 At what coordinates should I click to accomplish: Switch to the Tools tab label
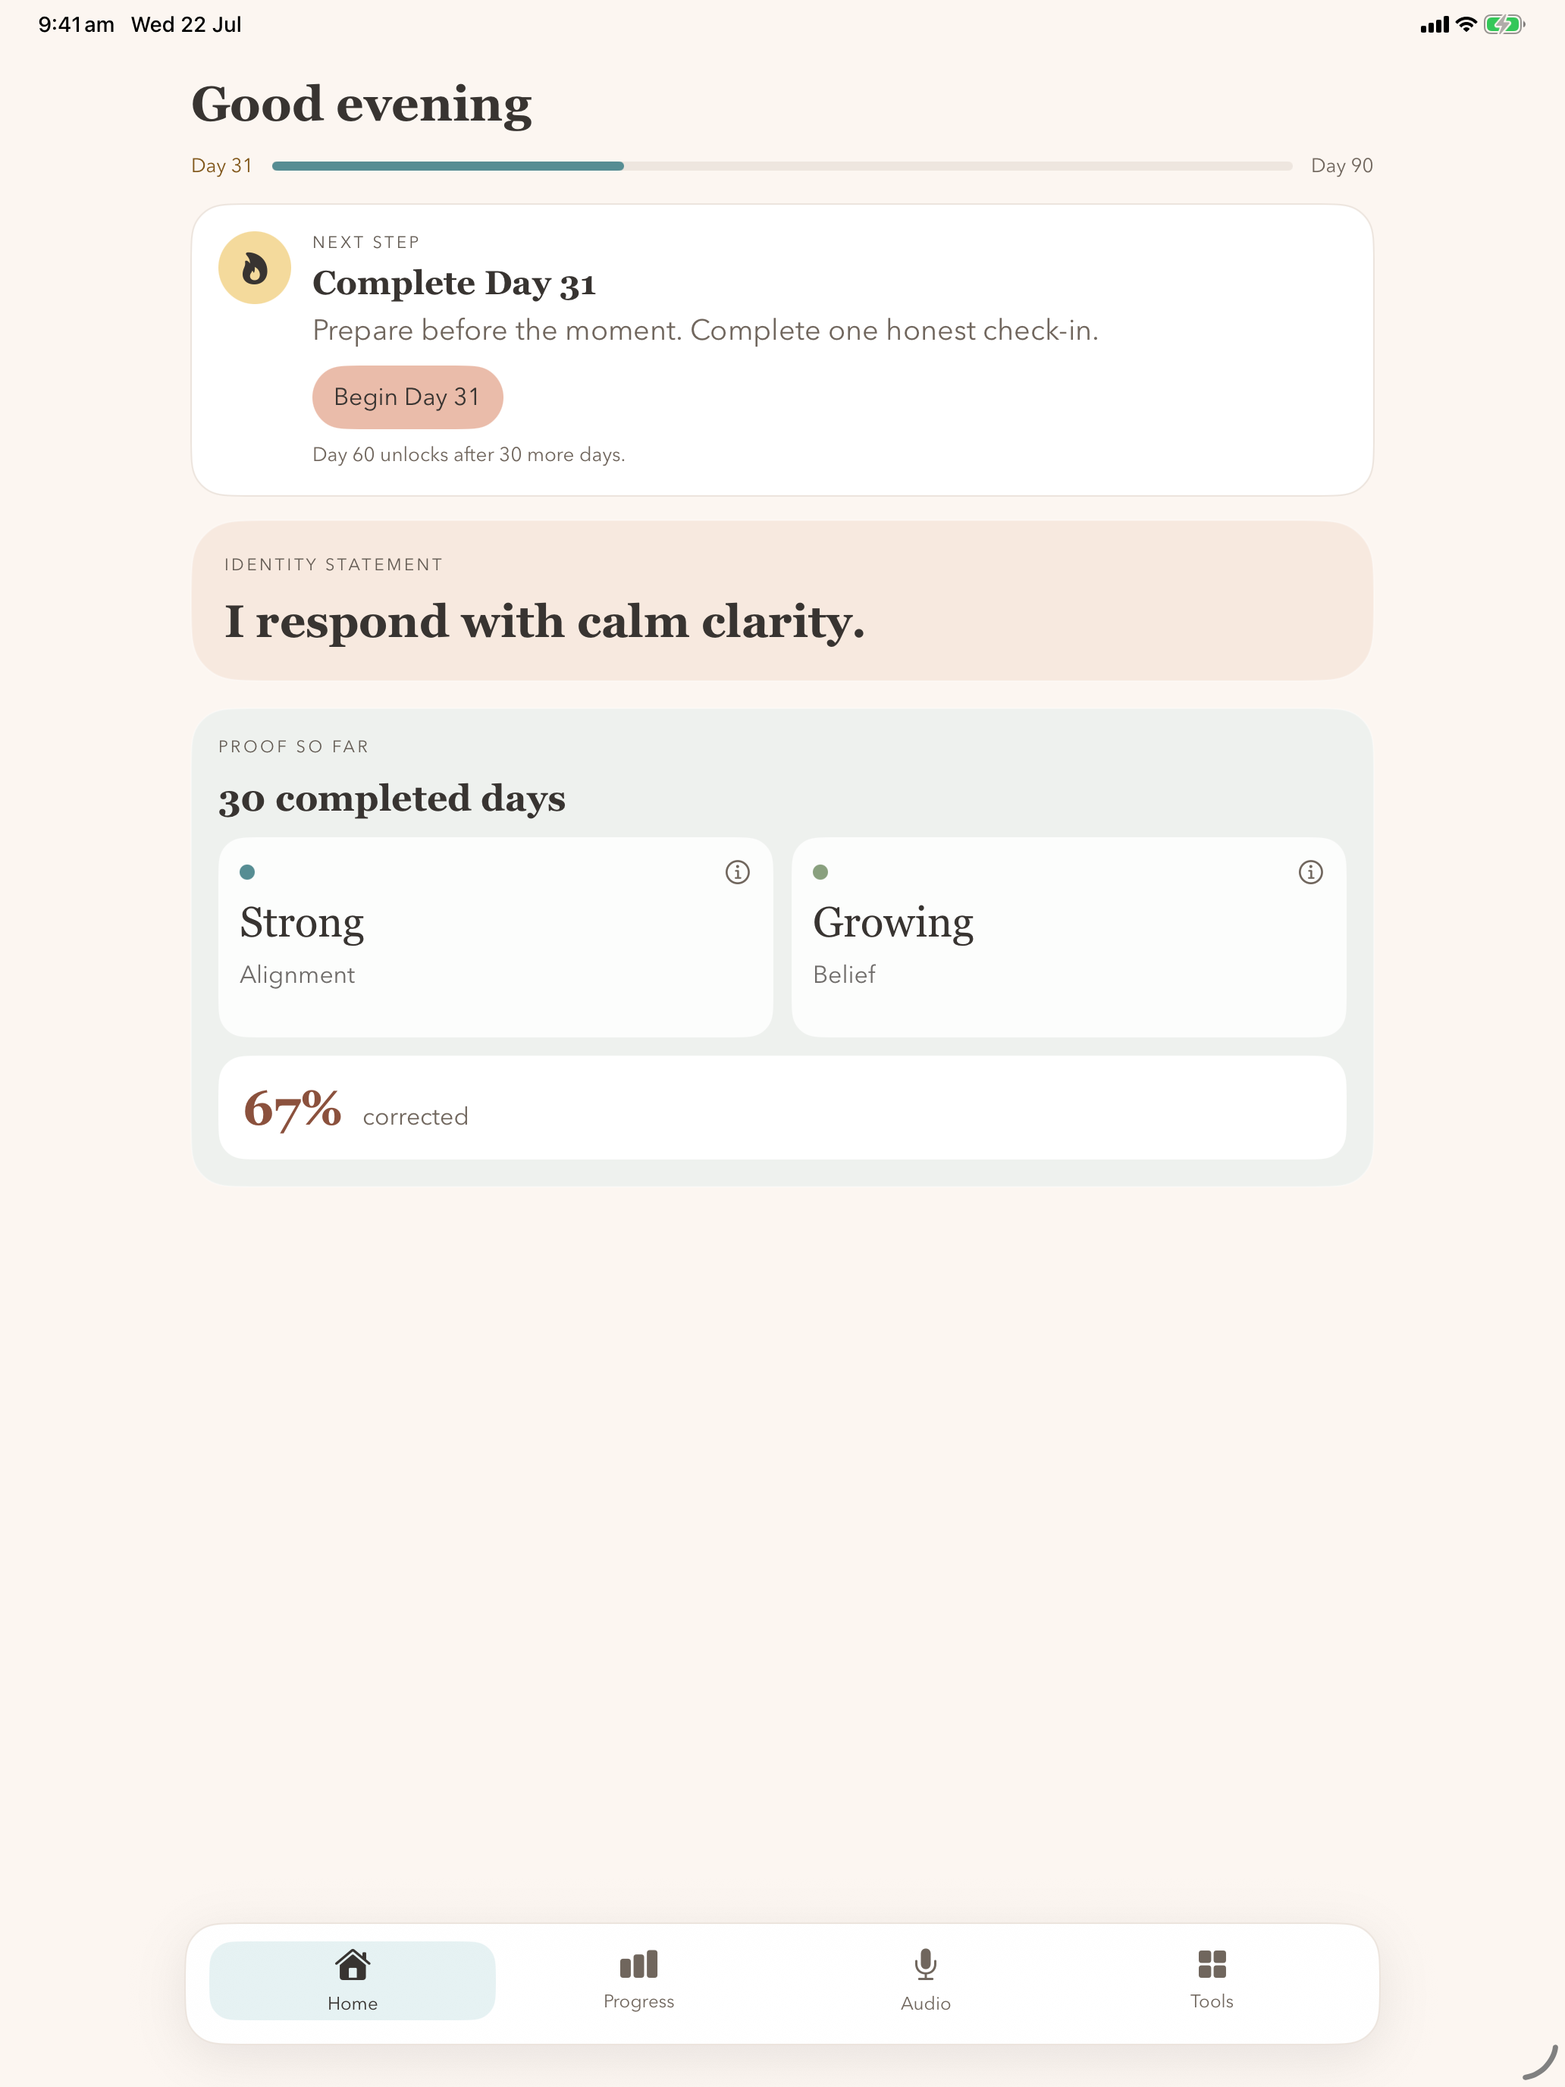click(x=1211, y=2001)
